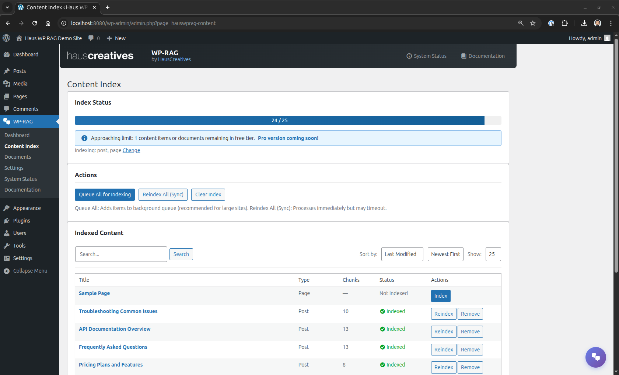Screen dimensions: 619x375
Task: Bookmark this page with the star icon
Action: pos(533,23)
